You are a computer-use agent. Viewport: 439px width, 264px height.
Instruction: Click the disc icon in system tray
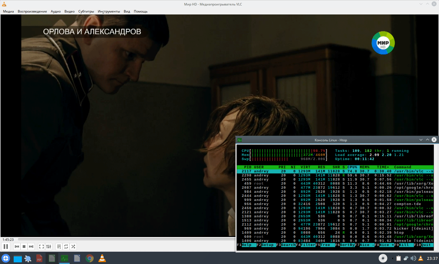click(383, 258)
